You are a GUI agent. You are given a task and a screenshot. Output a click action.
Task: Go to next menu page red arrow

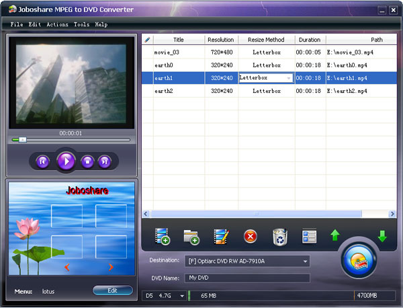click(x=111, y=267)
